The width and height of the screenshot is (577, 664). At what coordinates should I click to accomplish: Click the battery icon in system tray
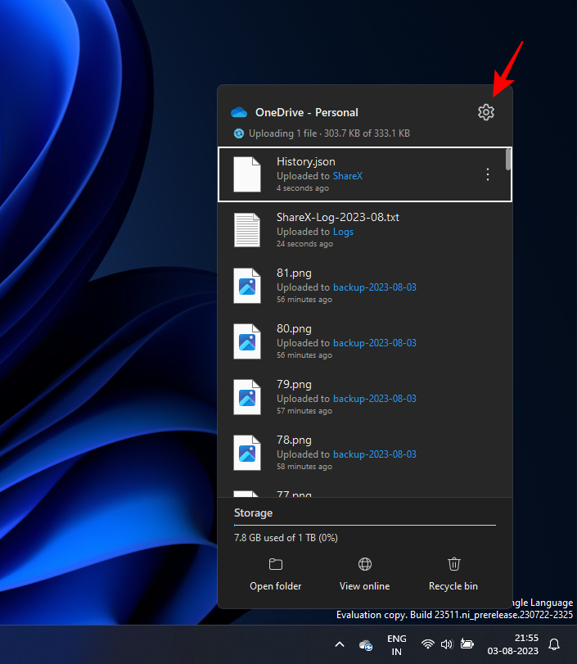click(x=467, y=644)
